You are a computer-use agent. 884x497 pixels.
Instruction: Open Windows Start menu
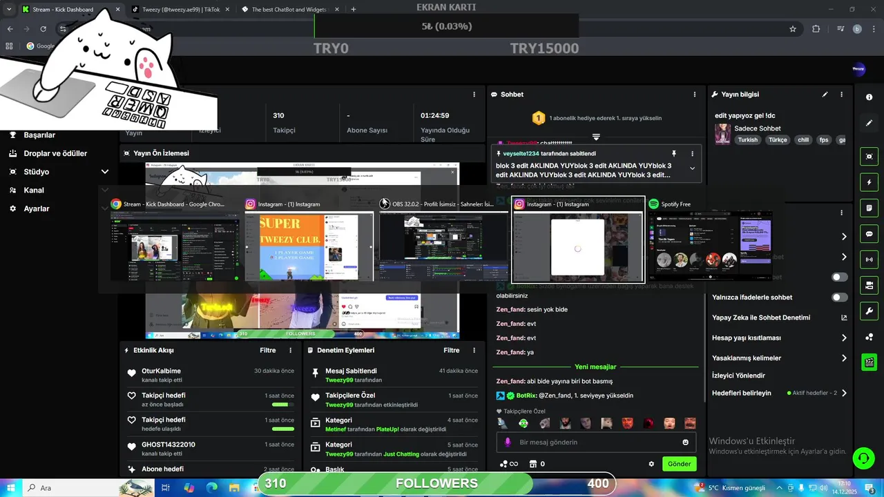(10, 487)
